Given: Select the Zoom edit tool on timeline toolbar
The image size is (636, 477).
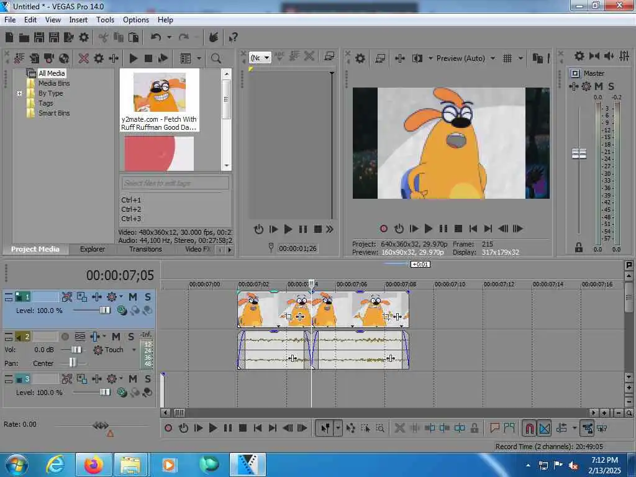Looking at the screenshot, I should (x=380, y=428).
